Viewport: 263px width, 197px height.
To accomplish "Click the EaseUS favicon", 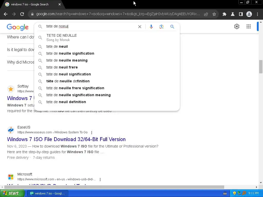I will 11,130.
